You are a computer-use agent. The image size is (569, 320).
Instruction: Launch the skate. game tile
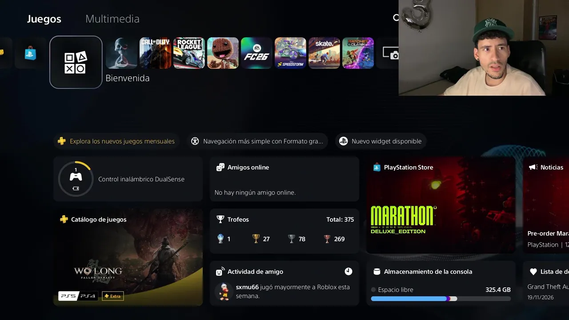(x=325, y=53)
